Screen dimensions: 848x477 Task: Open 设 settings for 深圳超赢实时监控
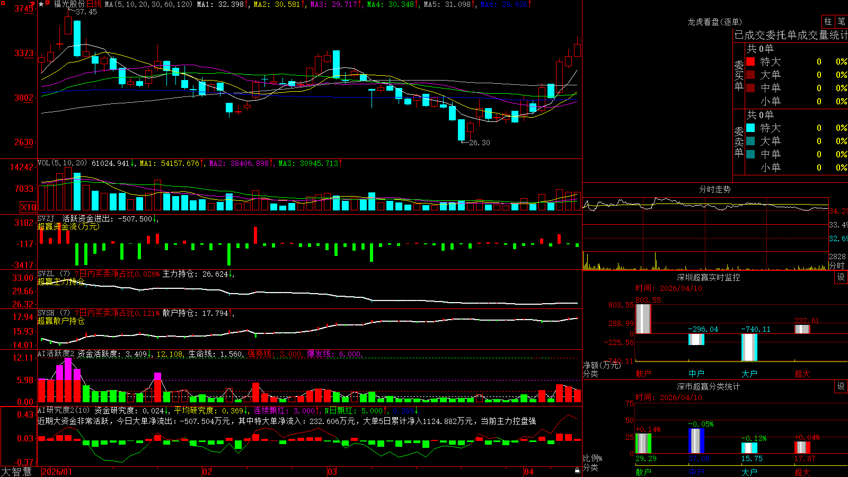(x=841, y=277)
